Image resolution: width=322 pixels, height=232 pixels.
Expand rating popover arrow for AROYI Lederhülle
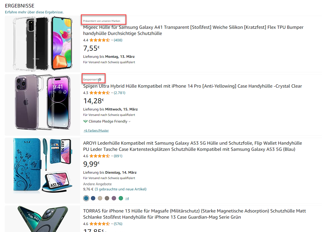click(112, 156)
